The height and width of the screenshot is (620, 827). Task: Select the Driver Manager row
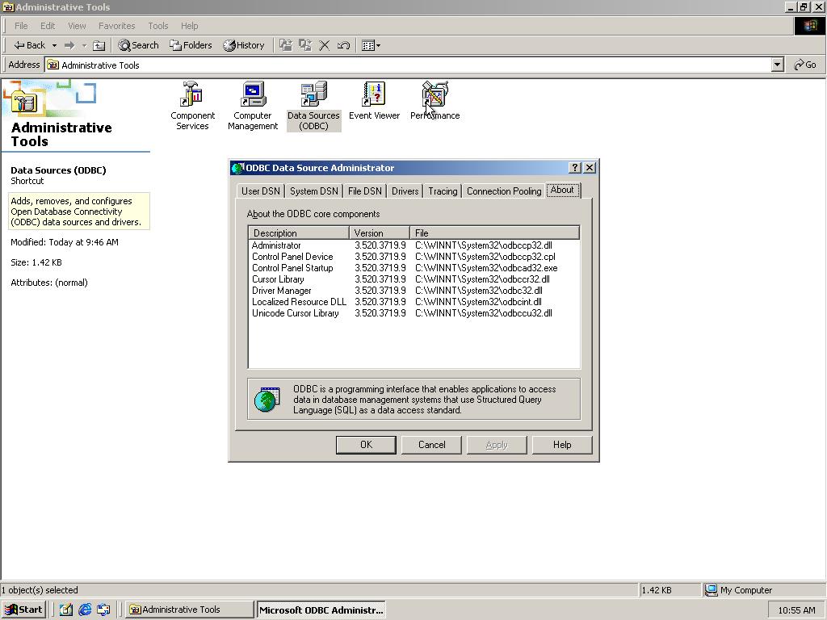413,291
